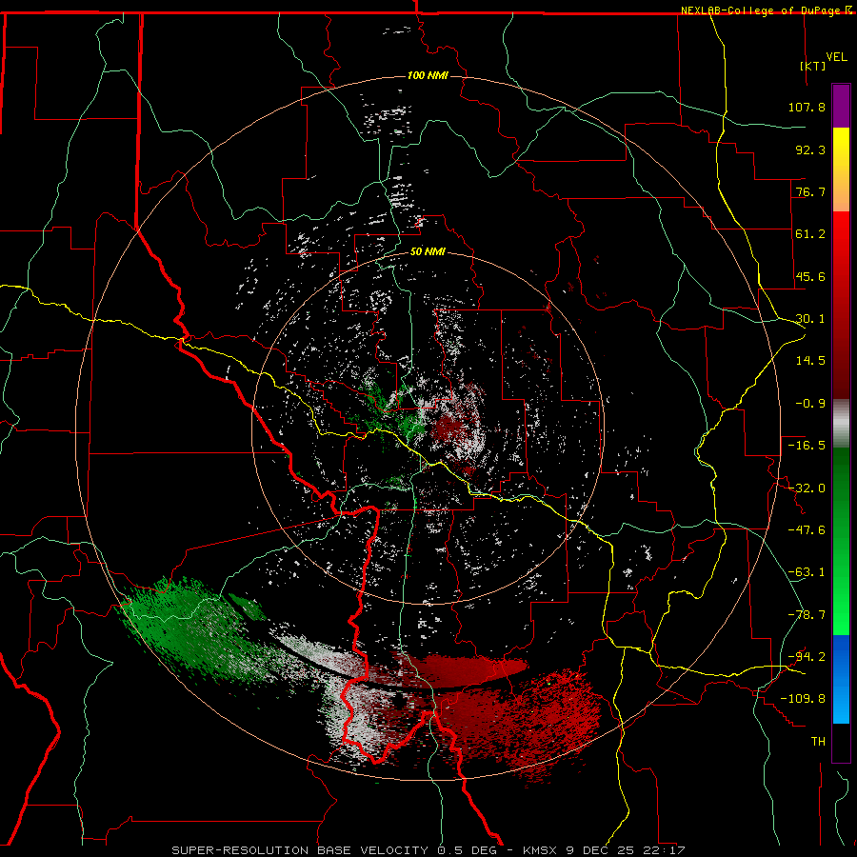Click the Super-Resolution Base Velocity caption
This screenshot has width=857, height=857.
tap(428, 850)
